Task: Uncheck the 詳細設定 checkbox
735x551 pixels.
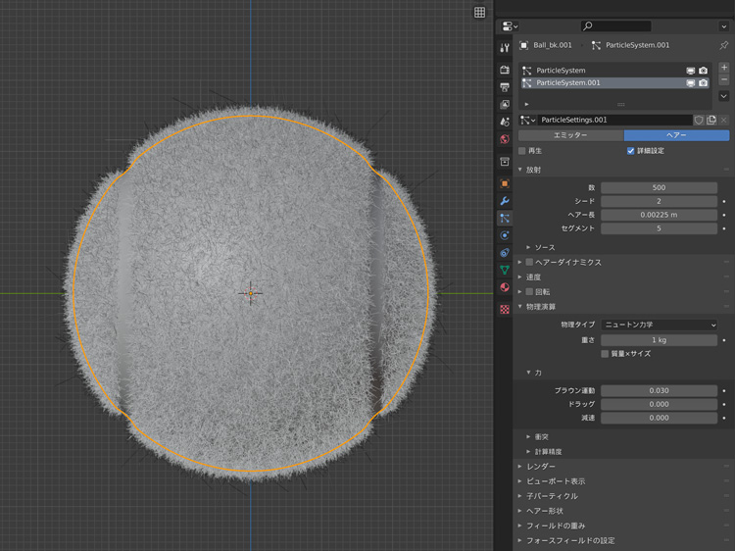Action: (630, 151)
